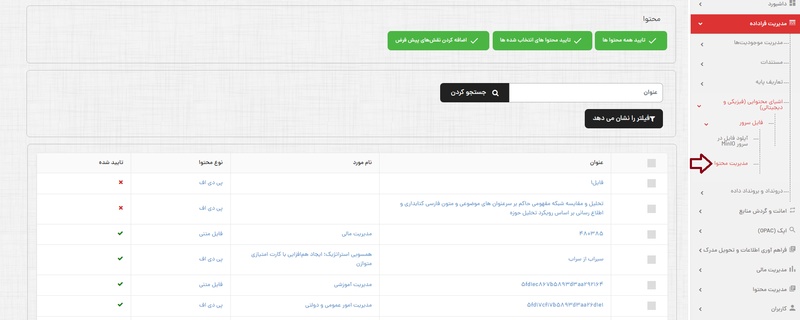Image resolution: width=800 pixels, height=320 pixels.
Task: Click green check in مدیریت آموزشی row
Action: 120,284
